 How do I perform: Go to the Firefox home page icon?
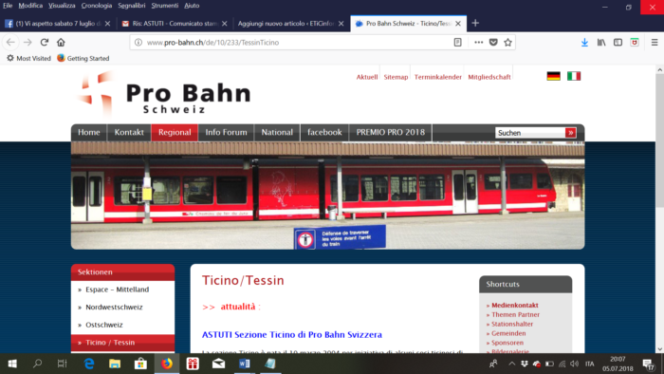coord(61,43)
